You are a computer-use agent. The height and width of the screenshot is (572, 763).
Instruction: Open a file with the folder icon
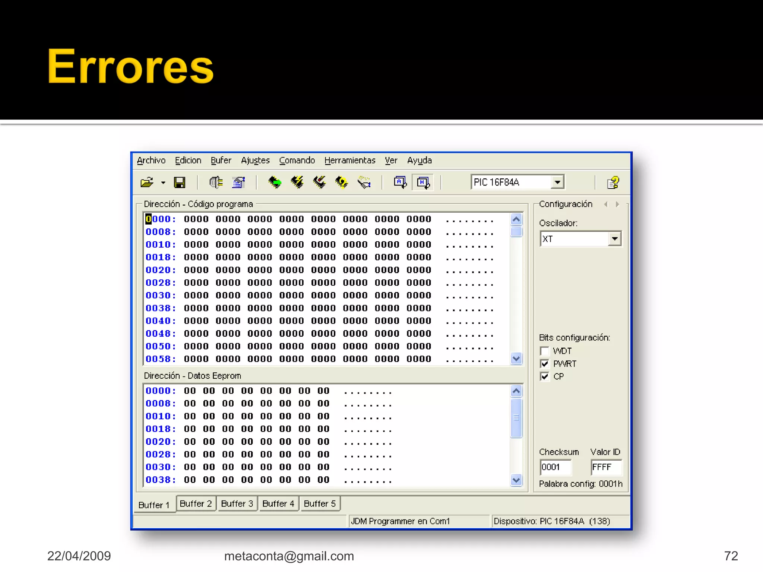pos(147,182)
